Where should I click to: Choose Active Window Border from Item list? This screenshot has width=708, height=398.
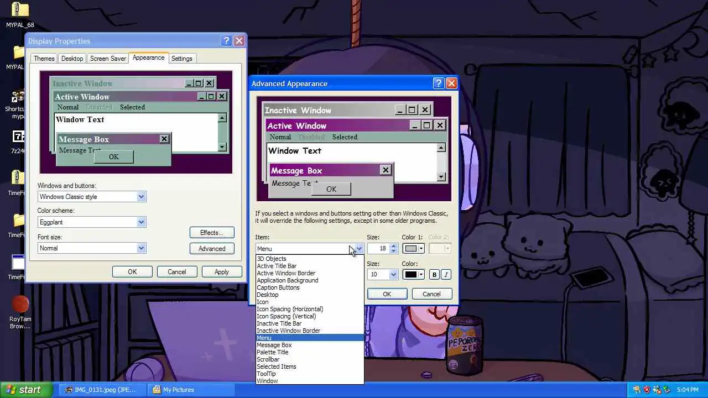[x=310, y=273]
